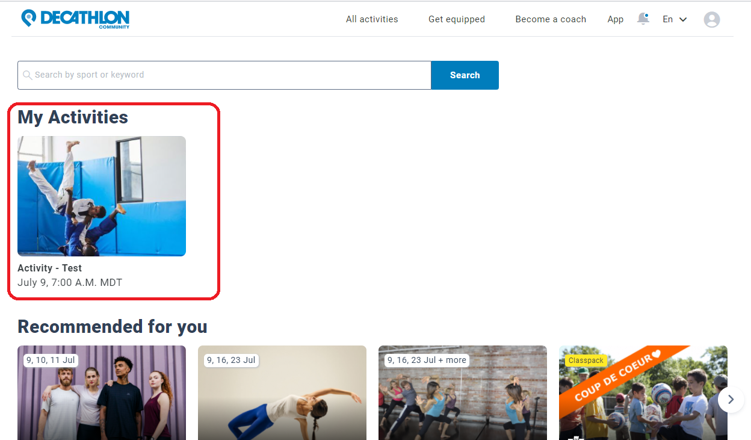Open the group photo activity card
The height and width of the screenshot is (440, 751).
(102, 392)
